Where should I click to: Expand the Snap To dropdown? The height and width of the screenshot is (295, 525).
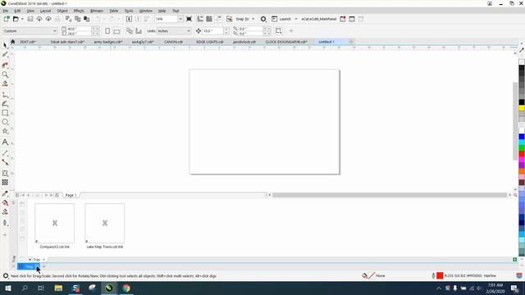tap(253, 19)
